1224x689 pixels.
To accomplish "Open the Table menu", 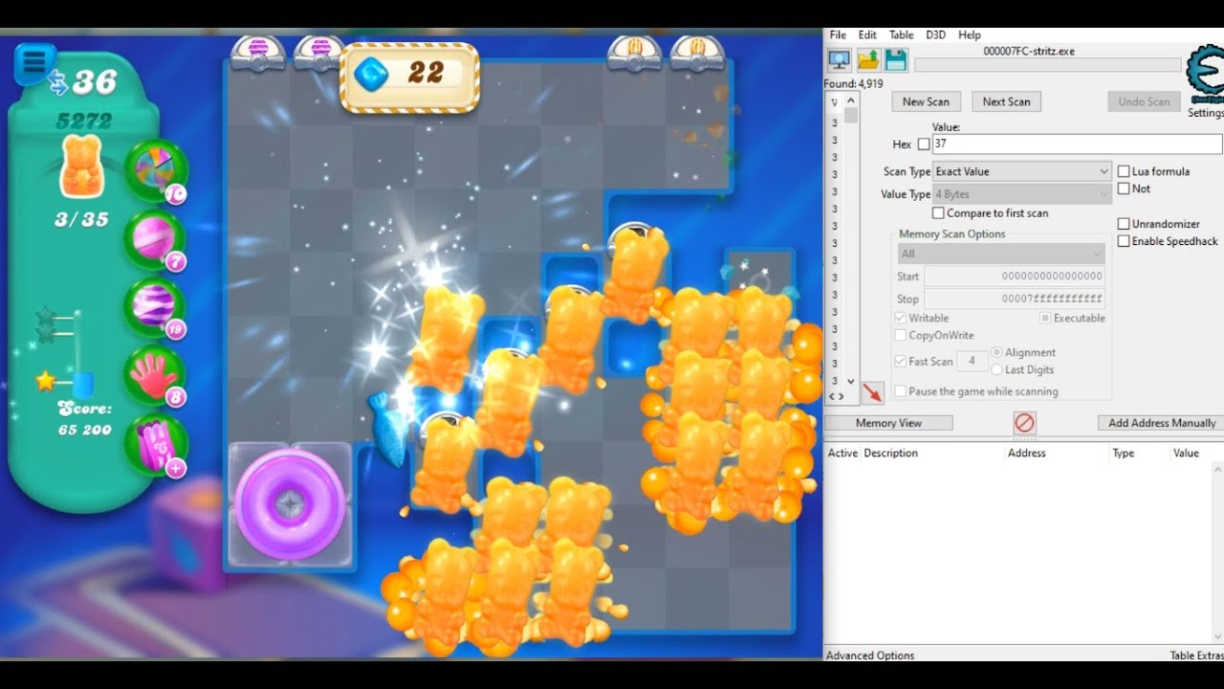I will (x=901, y=34).
